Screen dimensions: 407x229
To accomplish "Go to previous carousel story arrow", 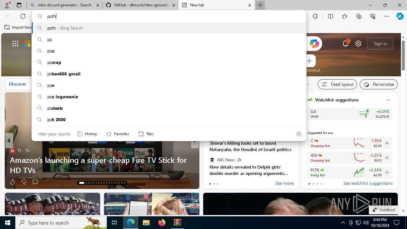I will (x=9, y=140).
